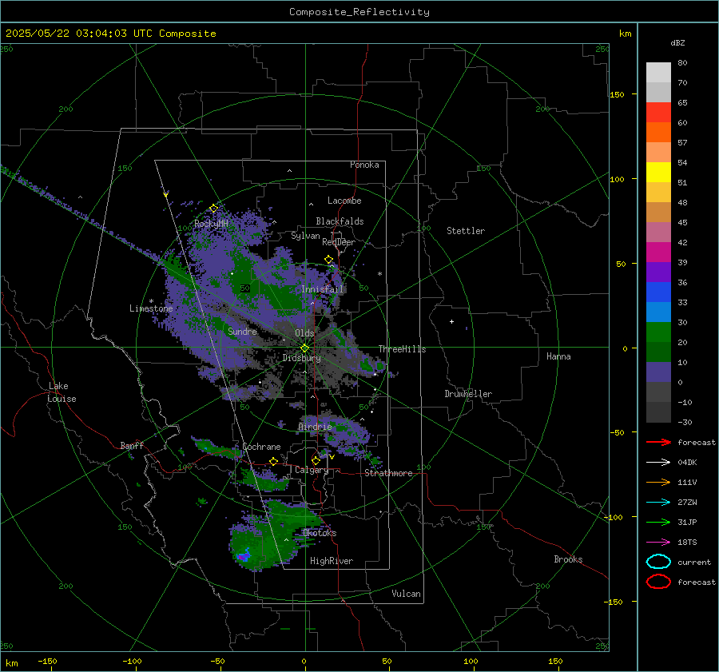The image size is (719, 672).
Task: Click the magenta 18TS legend arrow
Action: click(658, 543)
